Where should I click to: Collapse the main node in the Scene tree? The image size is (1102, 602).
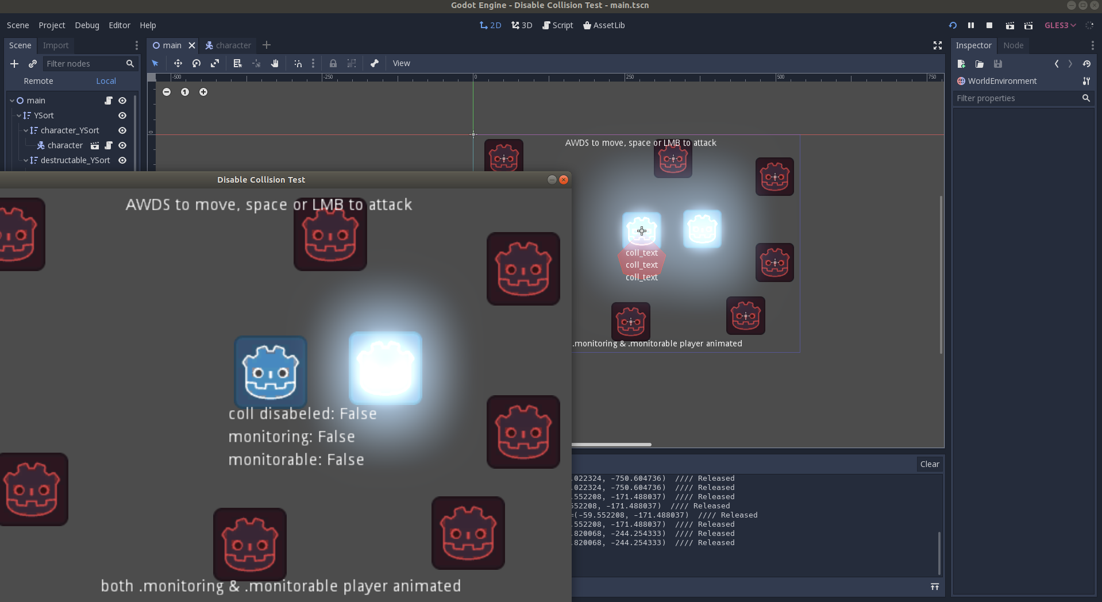13,100
